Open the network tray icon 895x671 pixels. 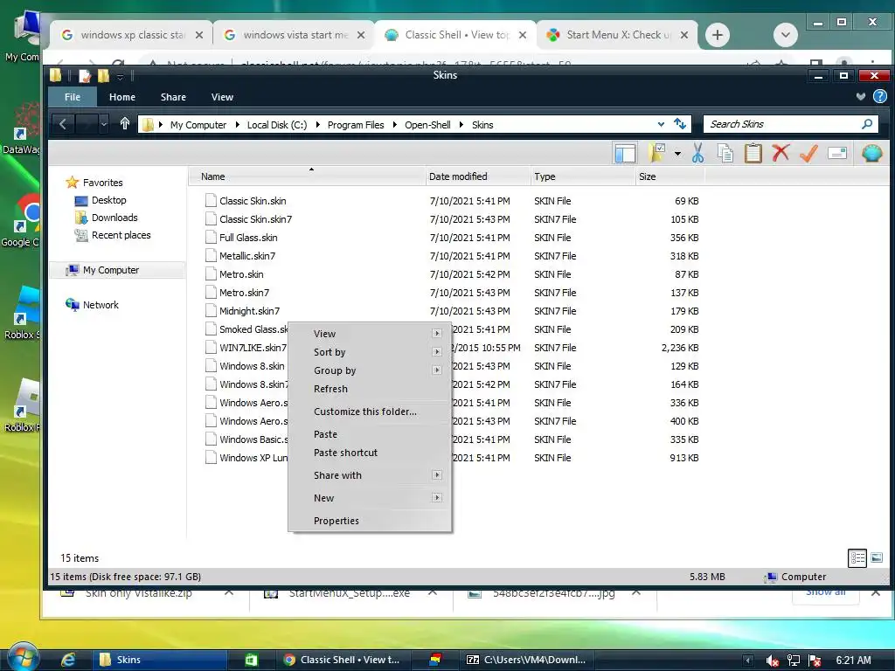click(794, 661)
